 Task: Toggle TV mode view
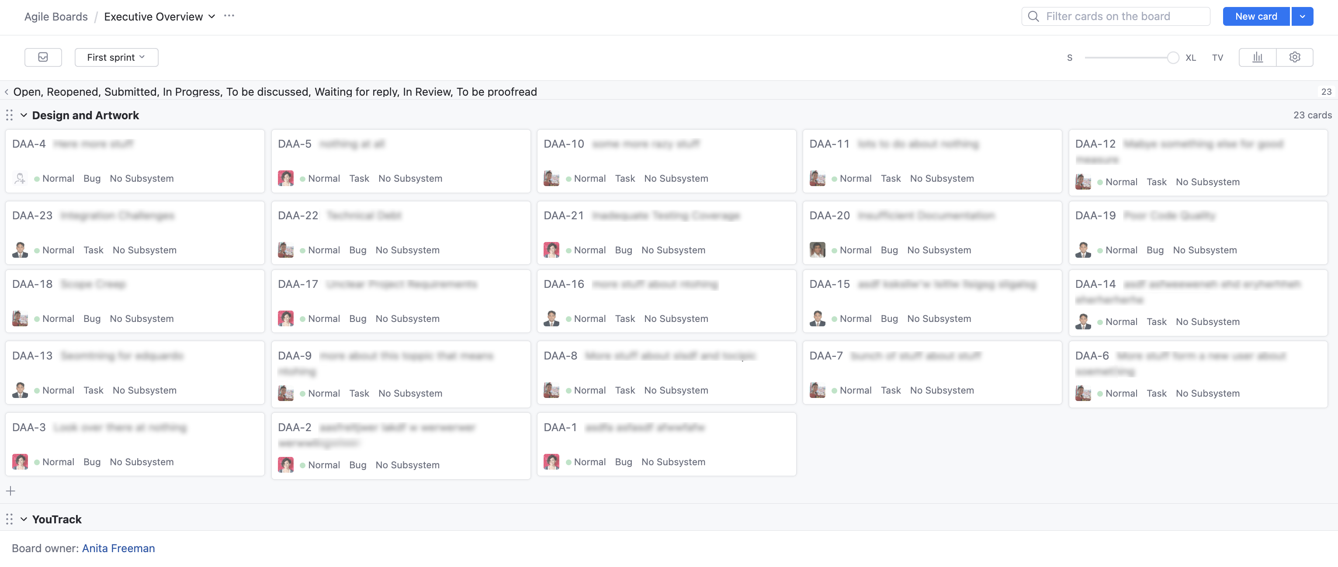click(x=1217, y=58)
